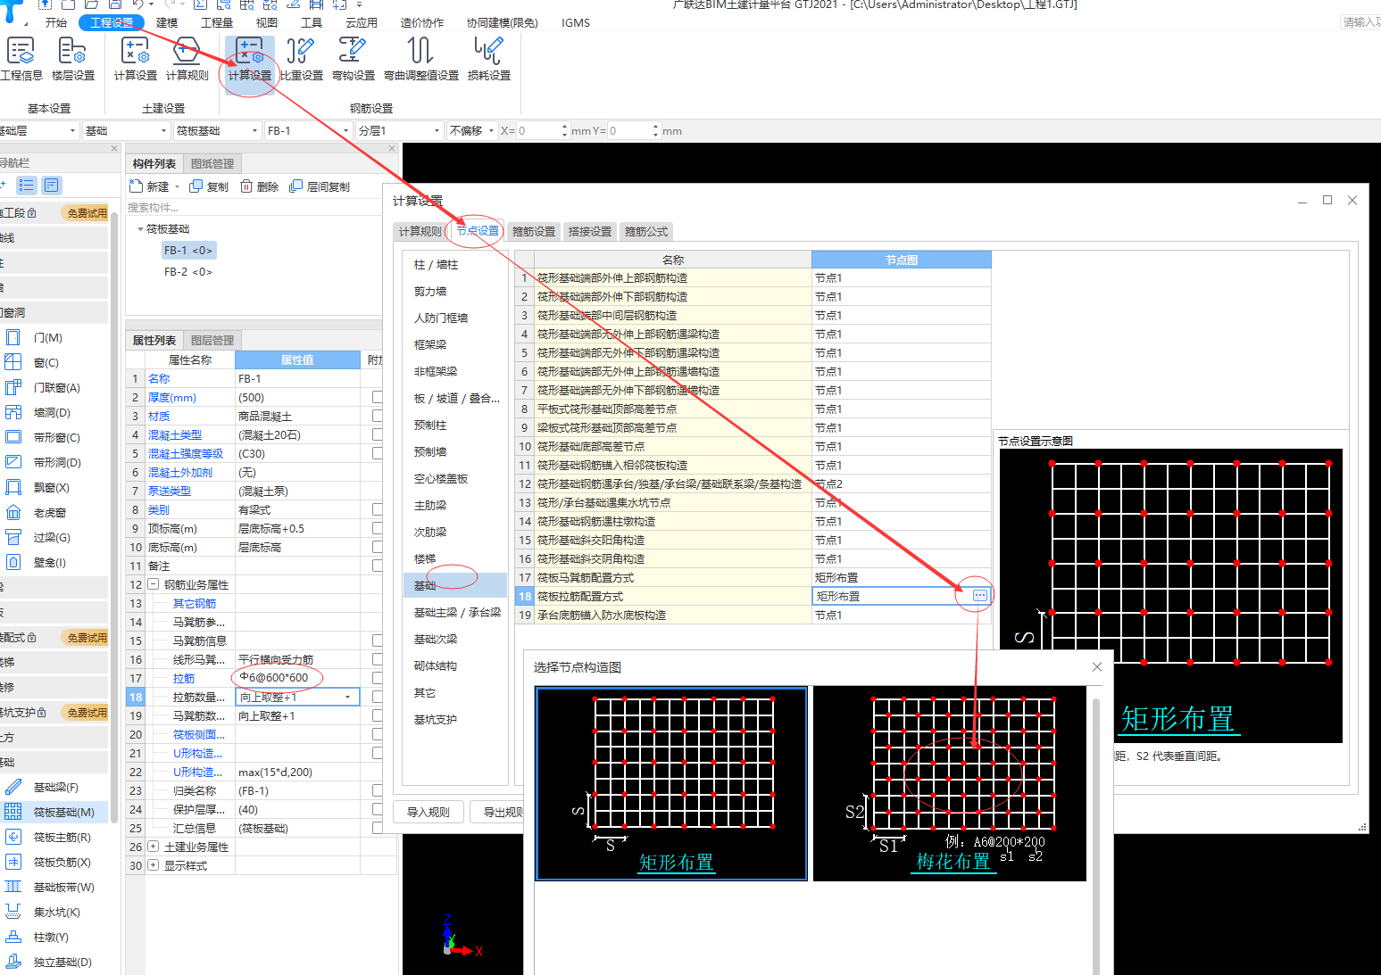1381x975 pixels.
Task: Click 拉筋 property link
Action: [184, 679]
